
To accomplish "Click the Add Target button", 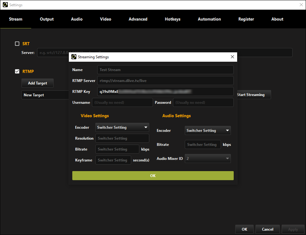I will click(37, 83).
